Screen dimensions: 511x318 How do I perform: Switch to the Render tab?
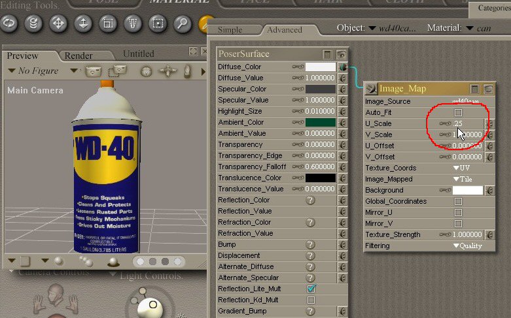[x=79, y=56]
